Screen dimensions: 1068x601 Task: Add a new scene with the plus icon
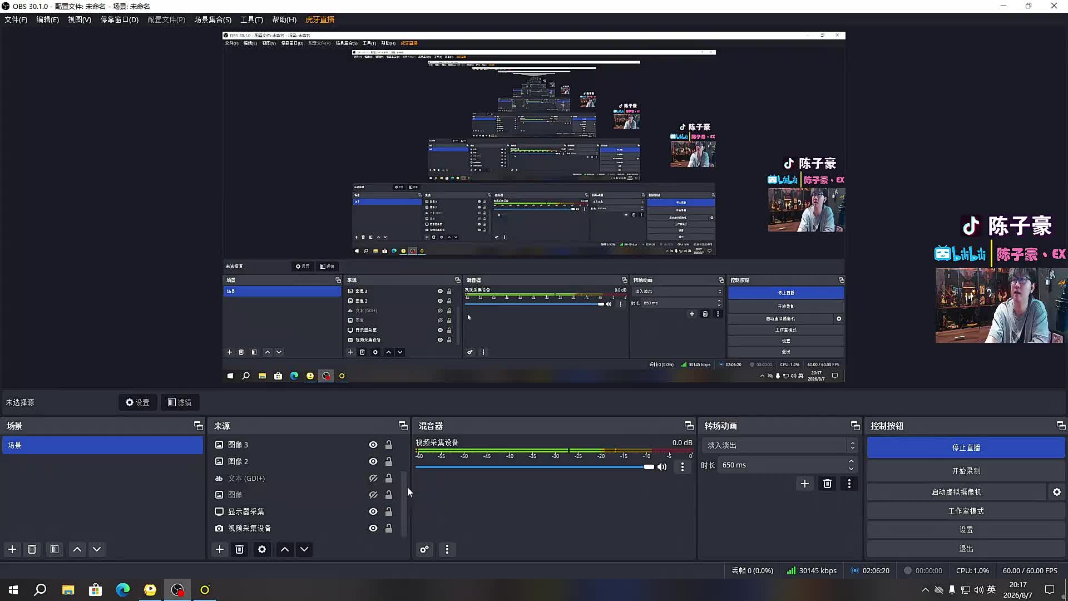(x=12, y=549)
